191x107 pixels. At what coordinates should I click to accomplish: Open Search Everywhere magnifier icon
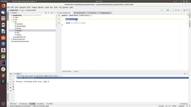[190, 10]
